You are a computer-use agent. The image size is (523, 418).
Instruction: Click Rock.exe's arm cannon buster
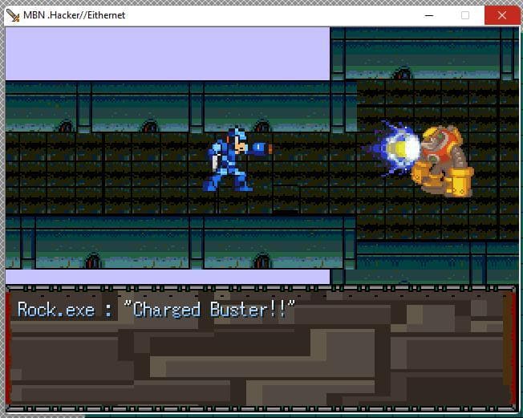[261, 148]
